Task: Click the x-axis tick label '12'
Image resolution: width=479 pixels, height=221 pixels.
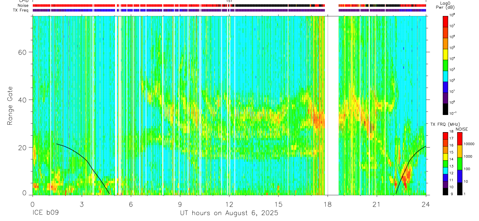Action: (229, 204)
